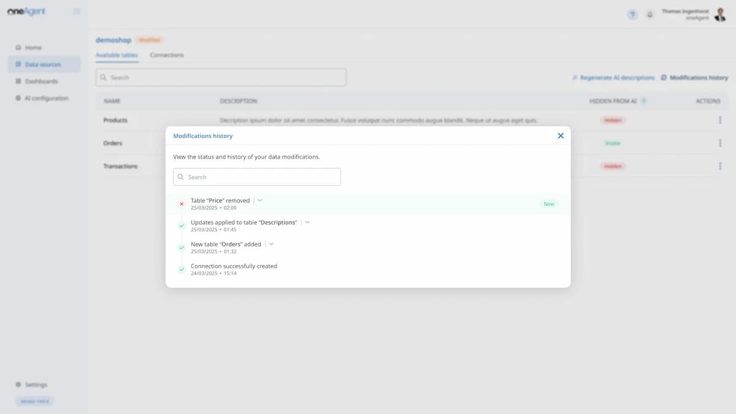Expand the Table "Price" removed entry
This screenshot has height=414, width=736.
pyautogui.click(x=260, y=201)
